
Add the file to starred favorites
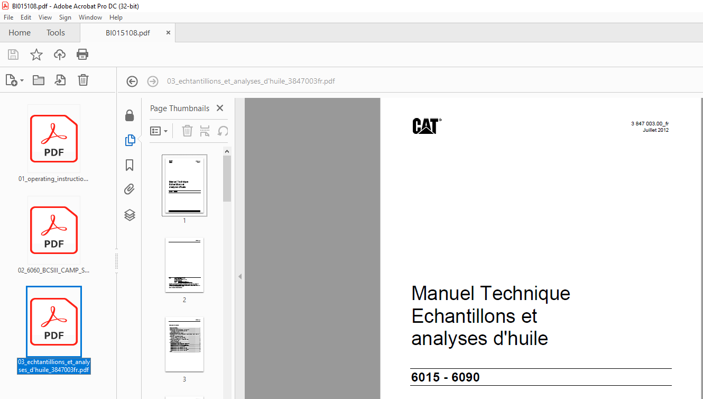tap(36, 55)
